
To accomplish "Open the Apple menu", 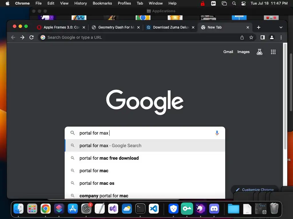I will [x=7, y=3].
